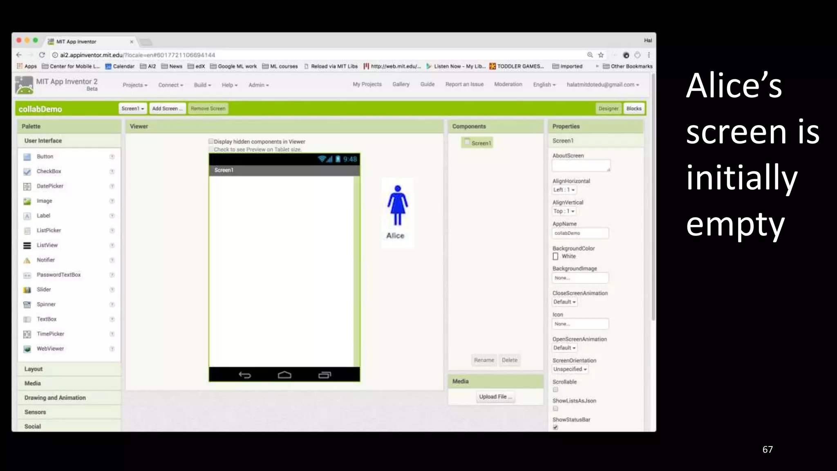Viewport: 837px width, 471px height.
Task: Uncheck the ShowStatusBar checkbox
Action: [555, 427]
